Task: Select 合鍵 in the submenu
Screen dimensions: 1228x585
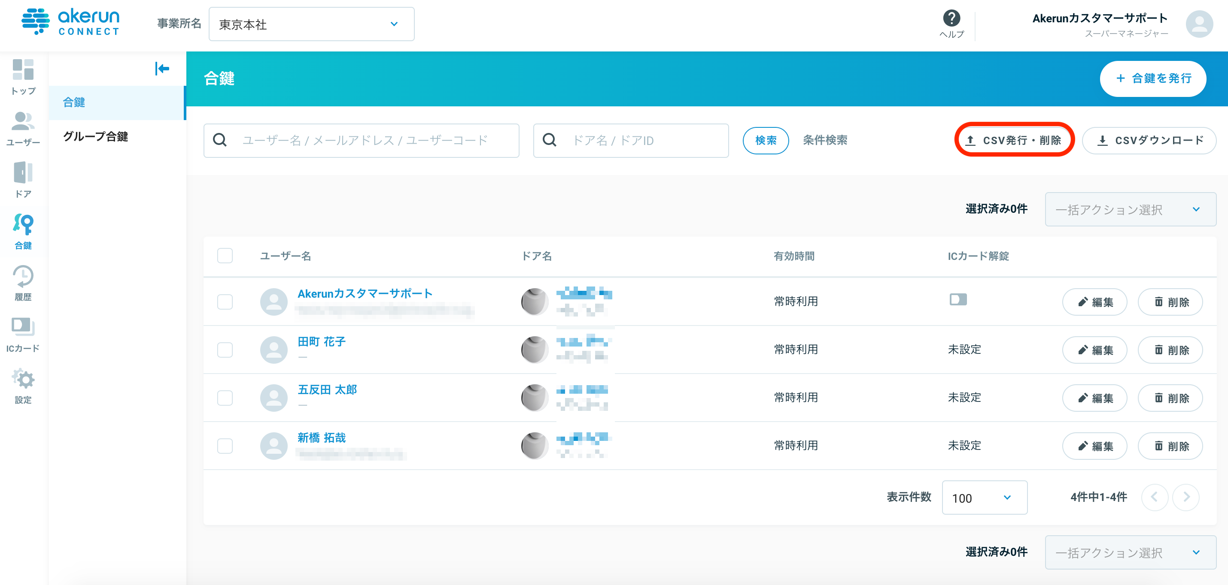Action: pyautogui.click(x=117, y=103)
